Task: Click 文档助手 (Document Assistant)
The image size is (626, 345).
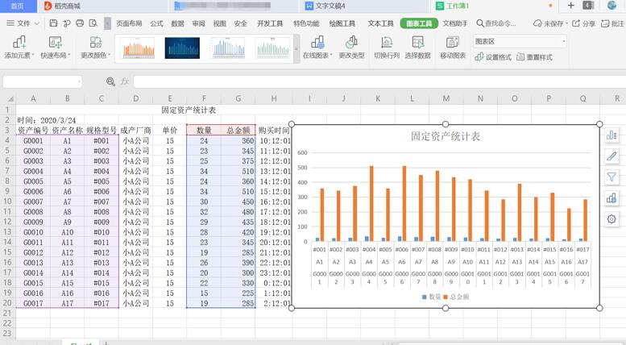Action: (454, 23)
